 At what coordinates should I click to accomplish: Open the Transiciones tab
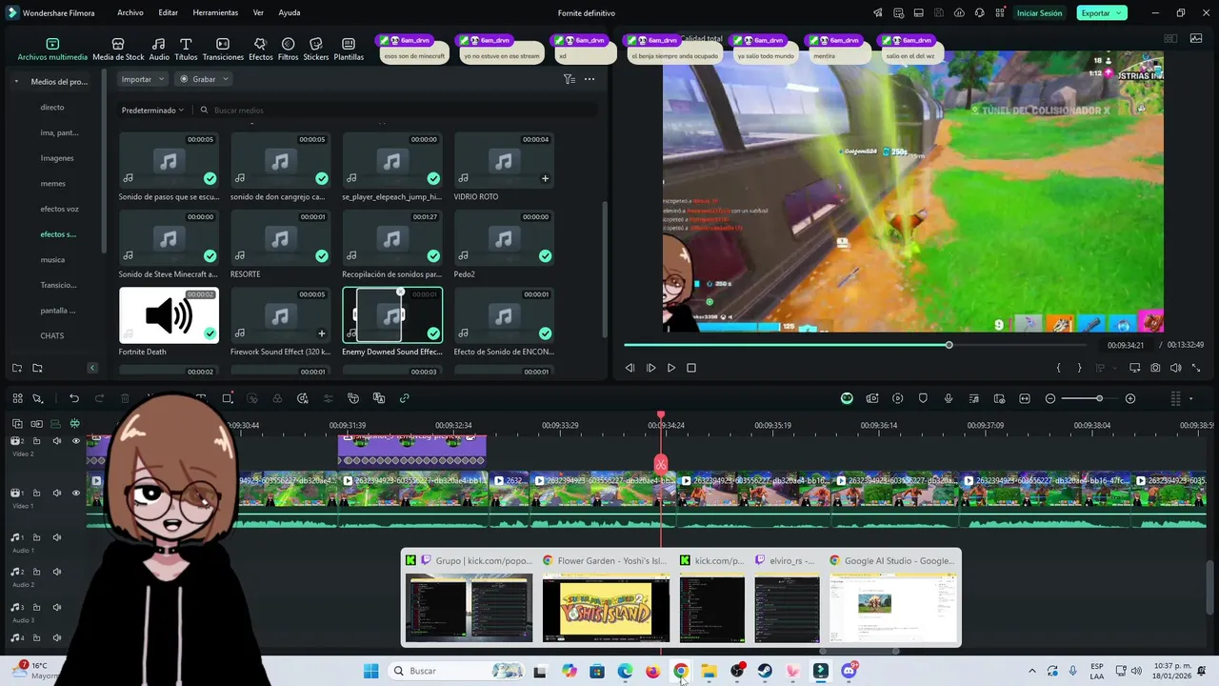[x=223, y=50]
